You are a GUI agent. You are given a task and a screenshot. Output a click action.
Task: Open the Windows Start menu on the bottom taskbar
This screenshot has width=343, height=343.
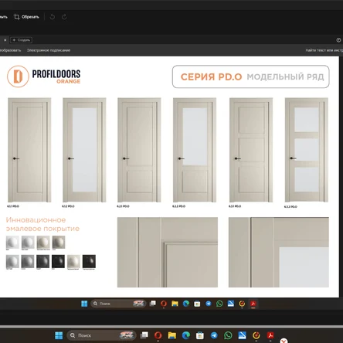point(59,335)
